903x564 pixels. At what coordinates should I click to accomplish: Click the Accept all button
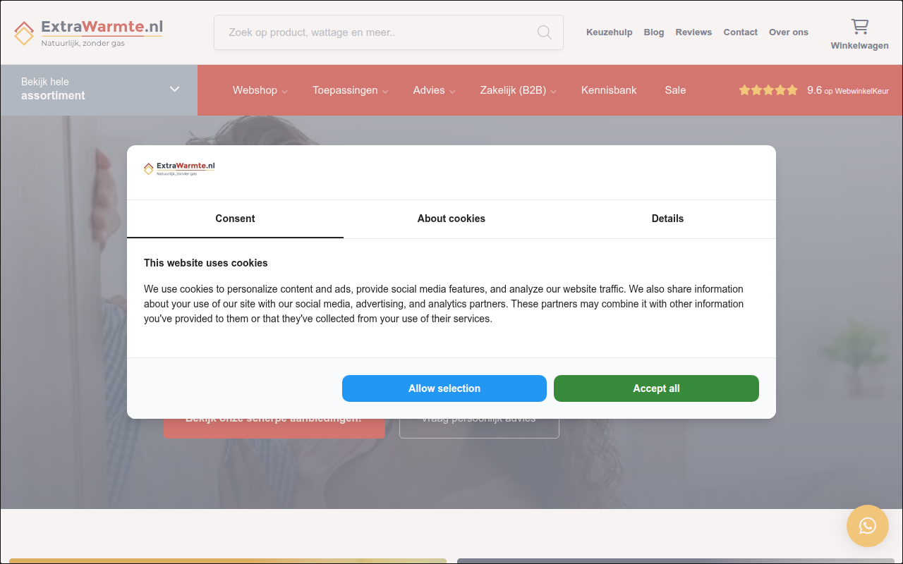(656, 388)
